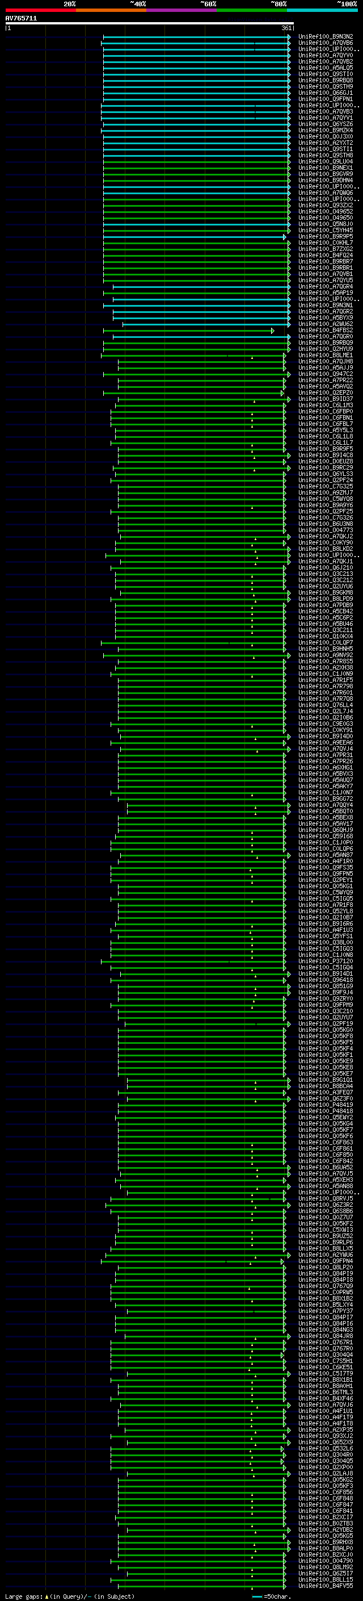Click the '=50char.' legend text
This screenshot has width=363, height=1601.
click(x=277, y=1596)
